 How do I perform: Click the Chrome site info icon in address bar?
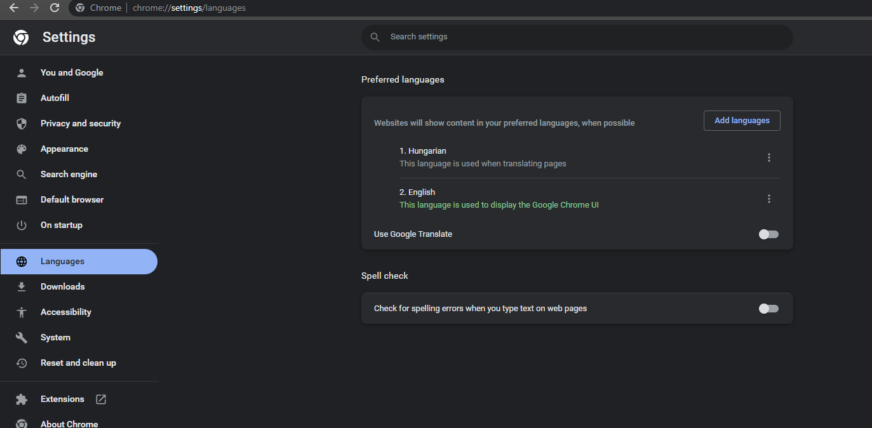80,8
